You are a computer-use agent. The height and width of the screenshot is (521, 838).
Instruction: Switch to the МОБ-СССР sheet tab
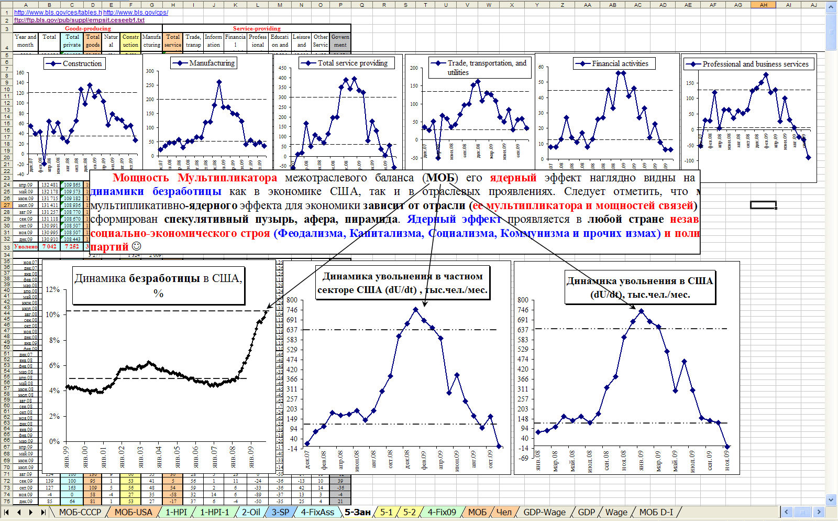pos(80,512)
